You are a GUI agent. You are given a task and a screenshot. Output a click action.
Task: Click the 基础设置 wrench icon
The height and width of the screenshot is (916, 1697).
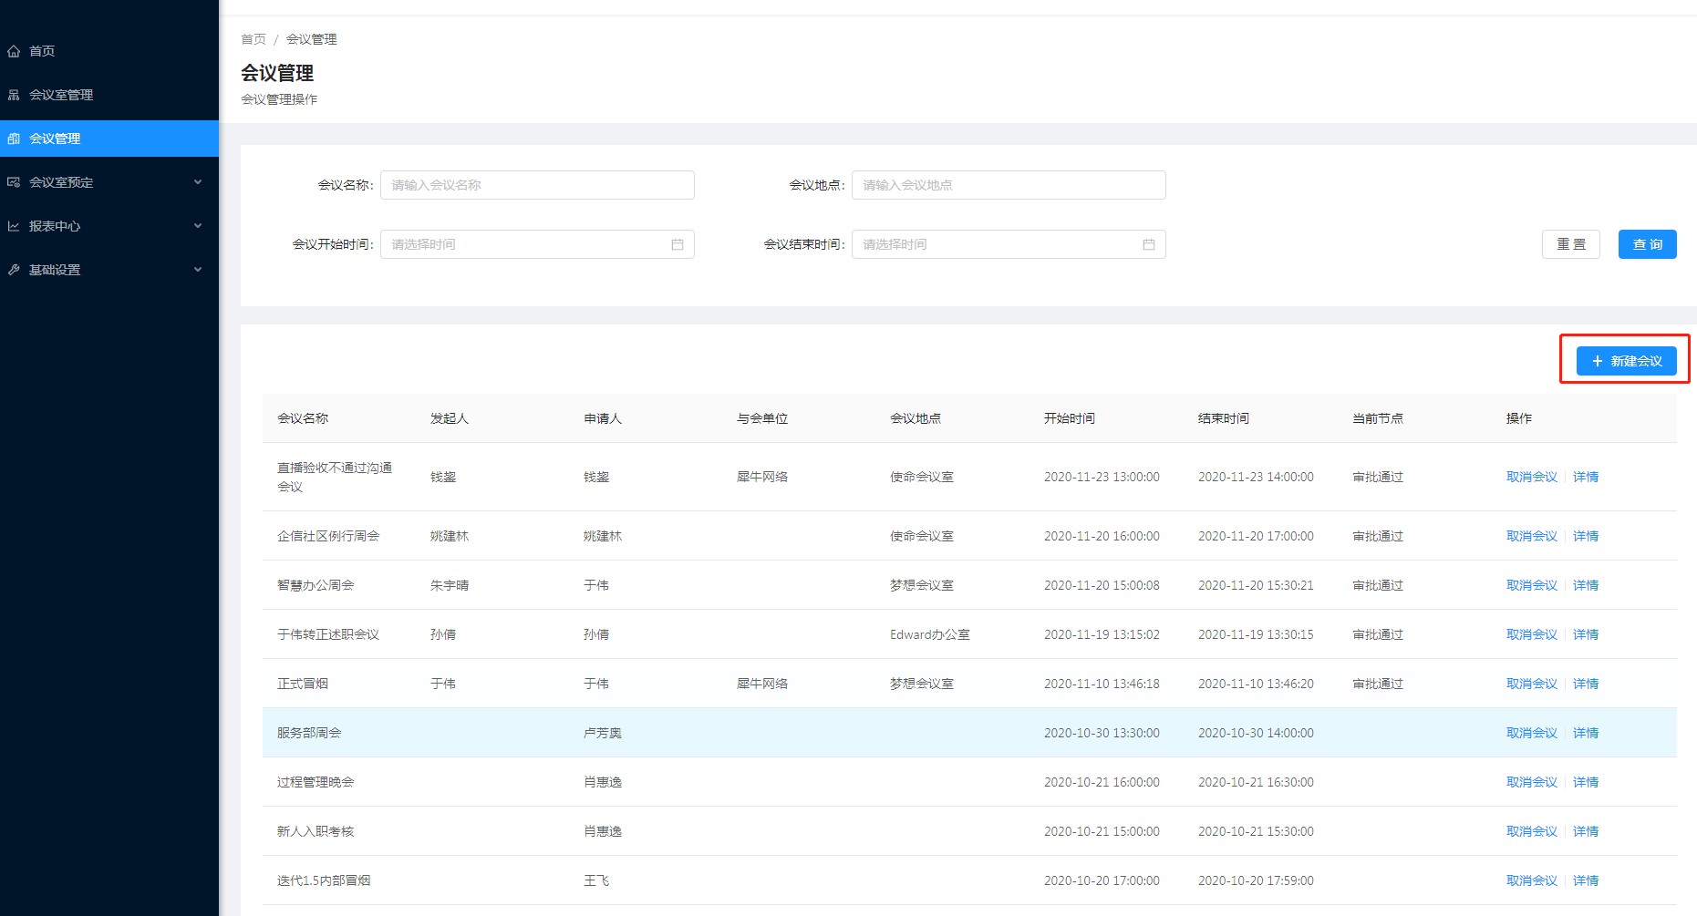(14, 270)
